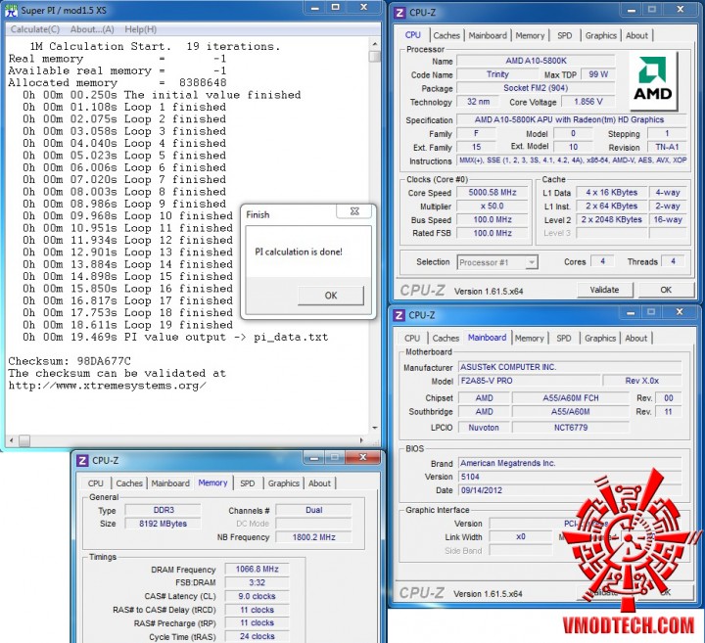Click the CPU-Z icon in the Mainboard window title
Viewport: 705px width, 643px height.
[399, 315]
